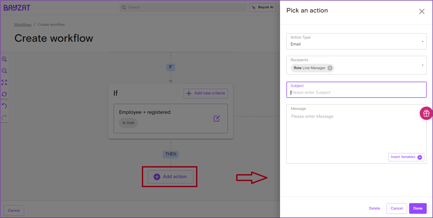Image resolution: width=433 pixels, height=218 pixels.
Task: Fit workflow to screen icon
Action: click(x=4, y=82)
